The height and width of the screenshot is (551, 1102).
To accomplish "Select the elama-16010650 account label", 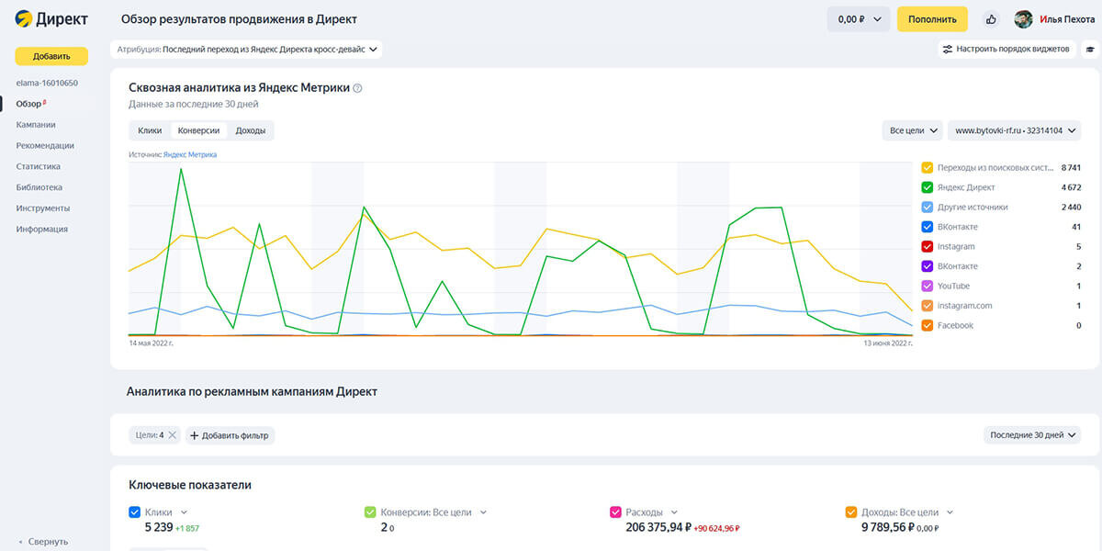I will 47,83.
